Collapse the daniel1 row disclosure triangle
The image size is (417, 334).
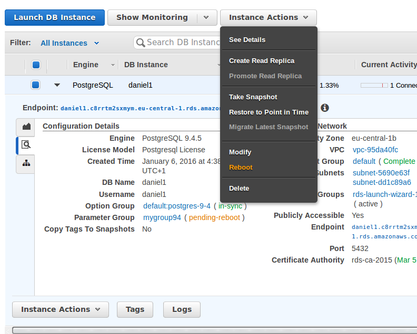tap(57, 85)
